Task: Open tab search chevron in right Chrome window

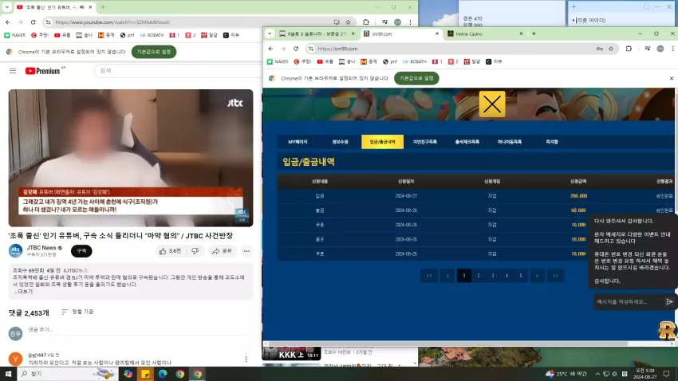Action: click(x=270, y=33)
